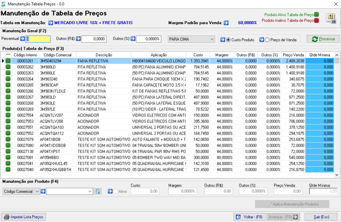Click blue arrow next to Outros (R$) field
Image resolution: width=341 pixels, height=222 pixels.
click(x=78, y=39)
